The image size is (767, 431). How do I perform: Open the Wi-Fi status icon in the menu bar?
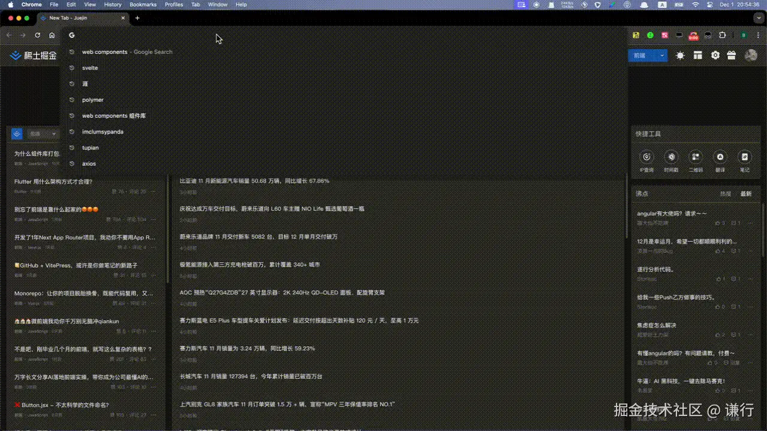pyautogui.click(x=695, y=4)
